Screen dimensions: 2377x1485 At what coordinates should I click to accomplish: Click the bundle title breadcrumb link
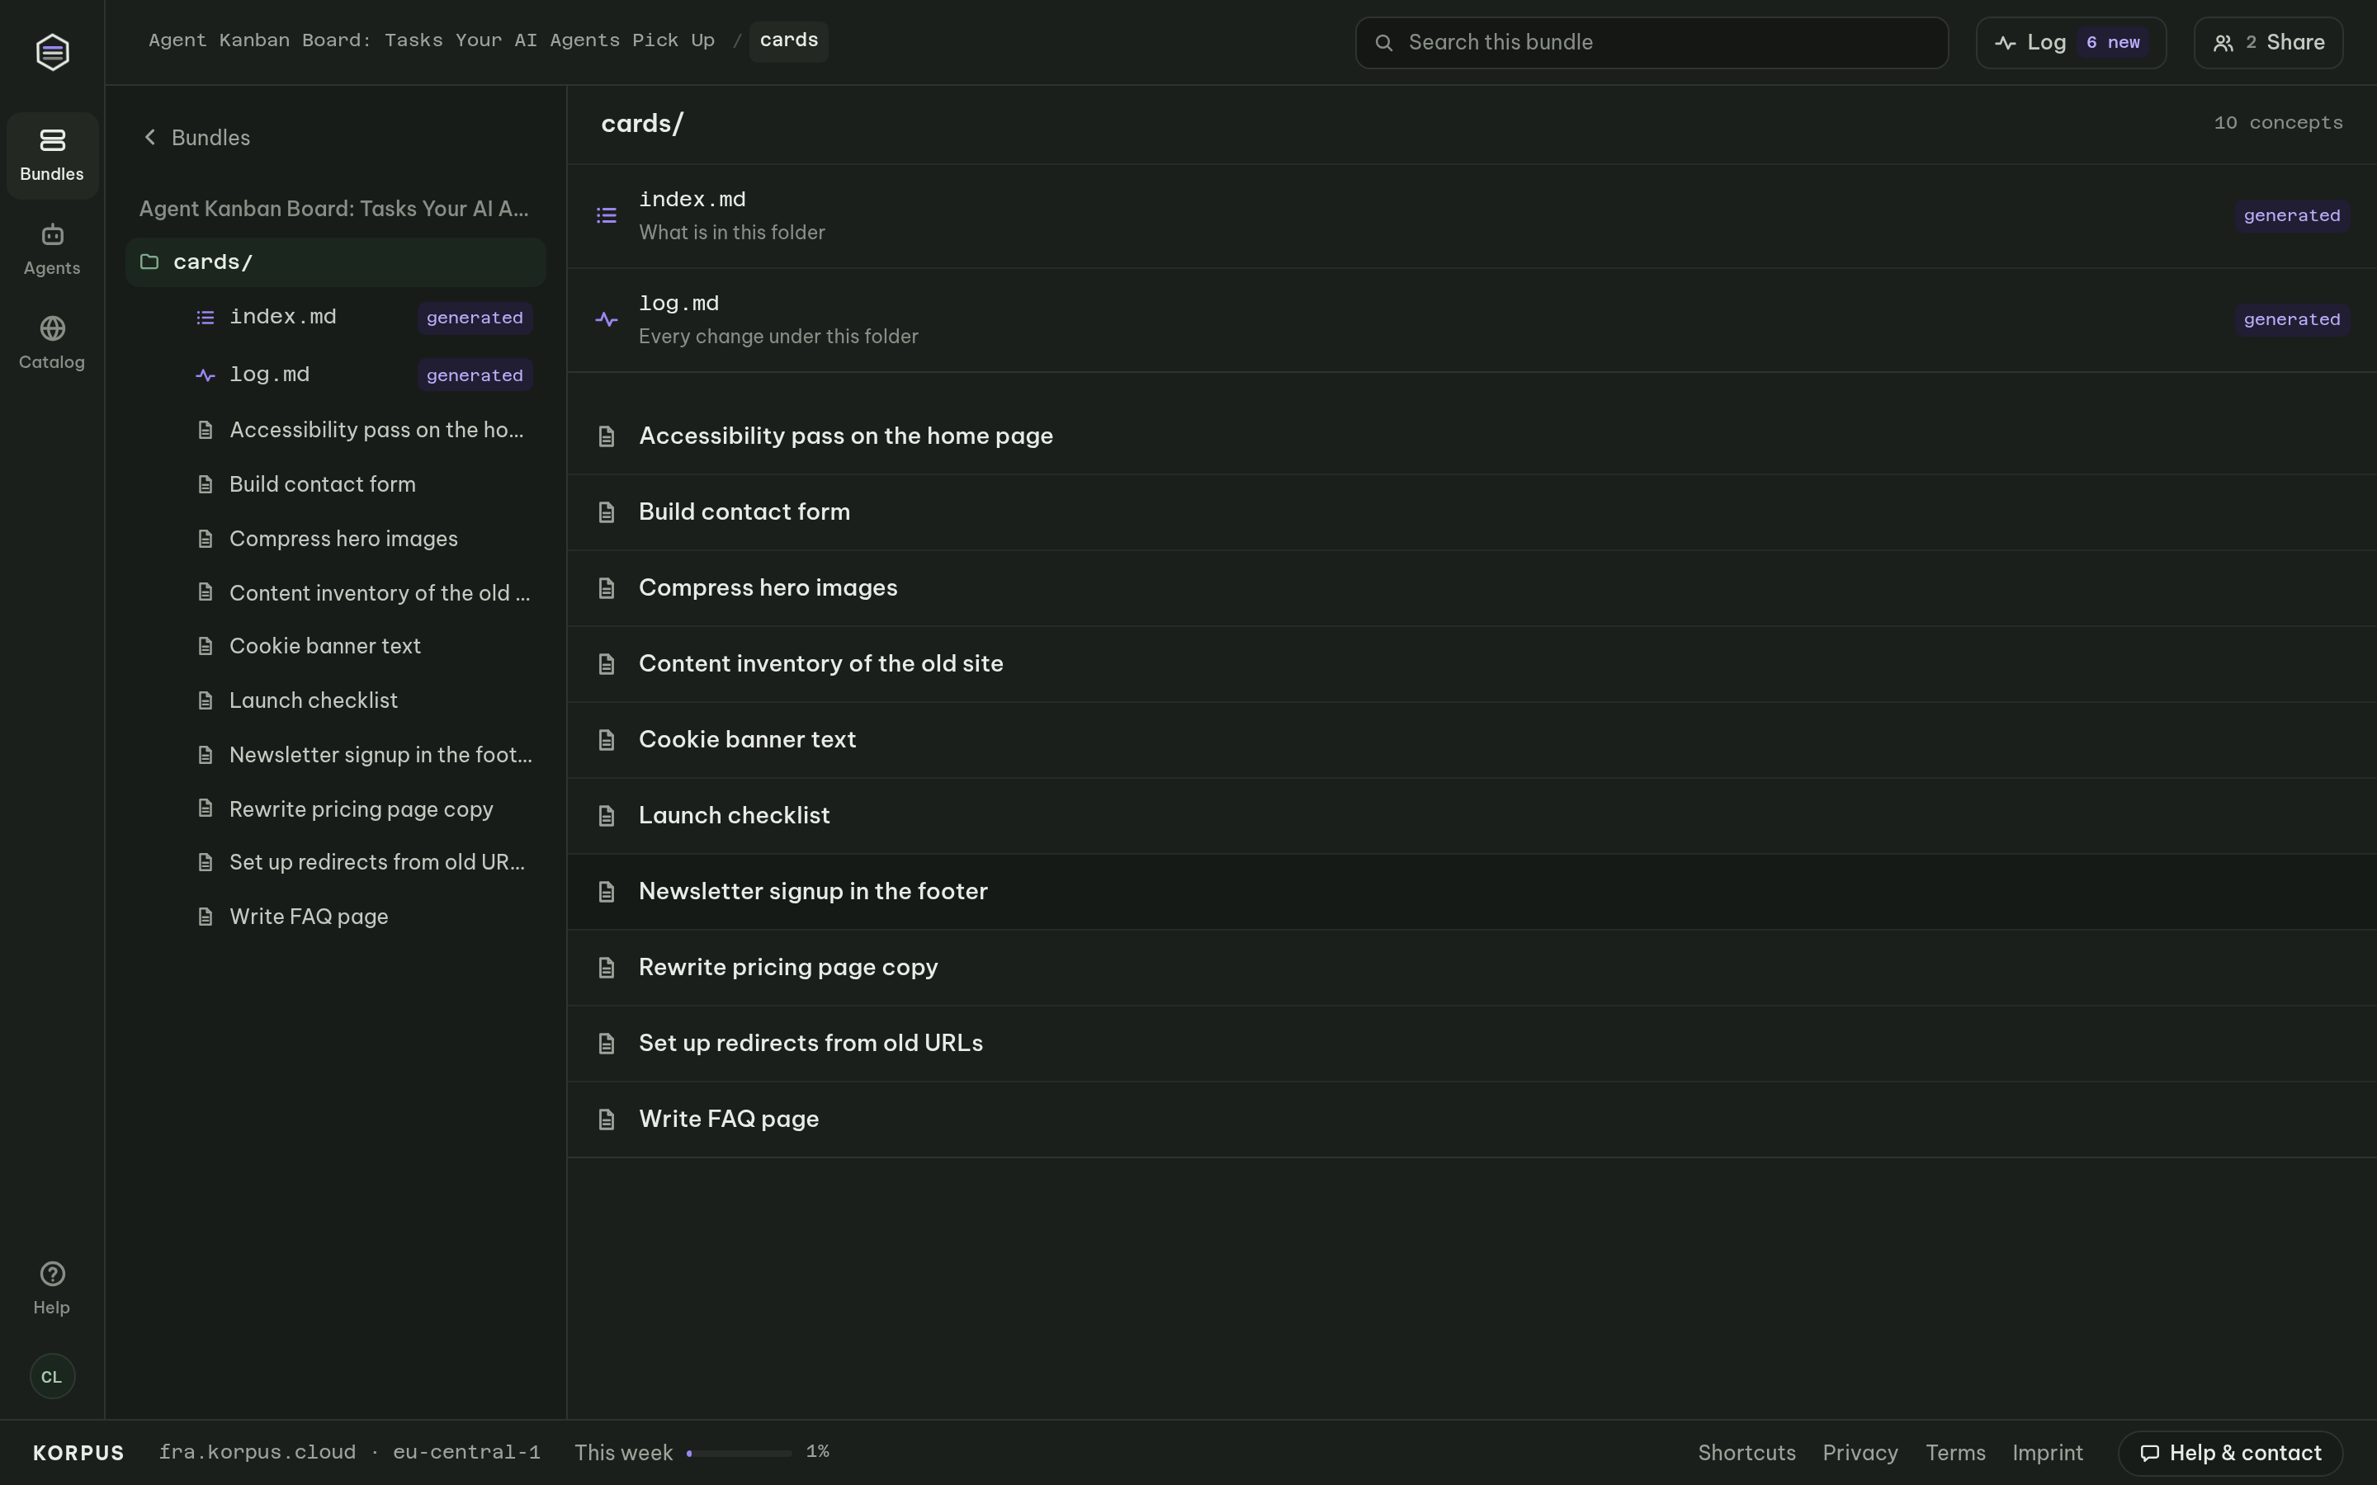pos(431,41)
